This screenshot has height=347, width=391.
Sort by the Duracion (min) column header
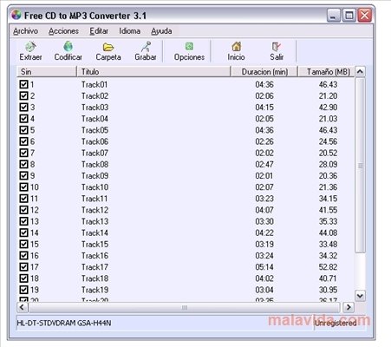tap(264, 71)
